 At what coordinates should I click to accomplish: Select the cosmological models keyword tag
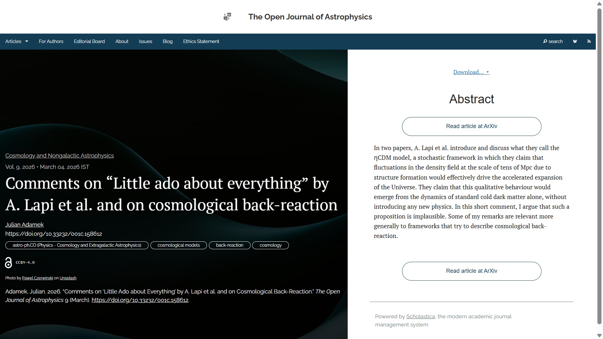pos(178,245)
